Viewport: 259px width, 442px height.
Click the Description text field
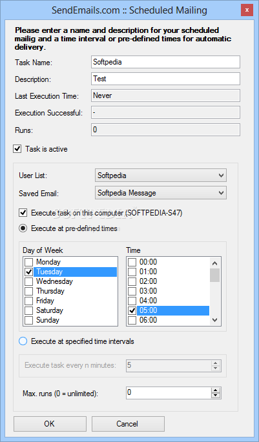pos(165,79)
